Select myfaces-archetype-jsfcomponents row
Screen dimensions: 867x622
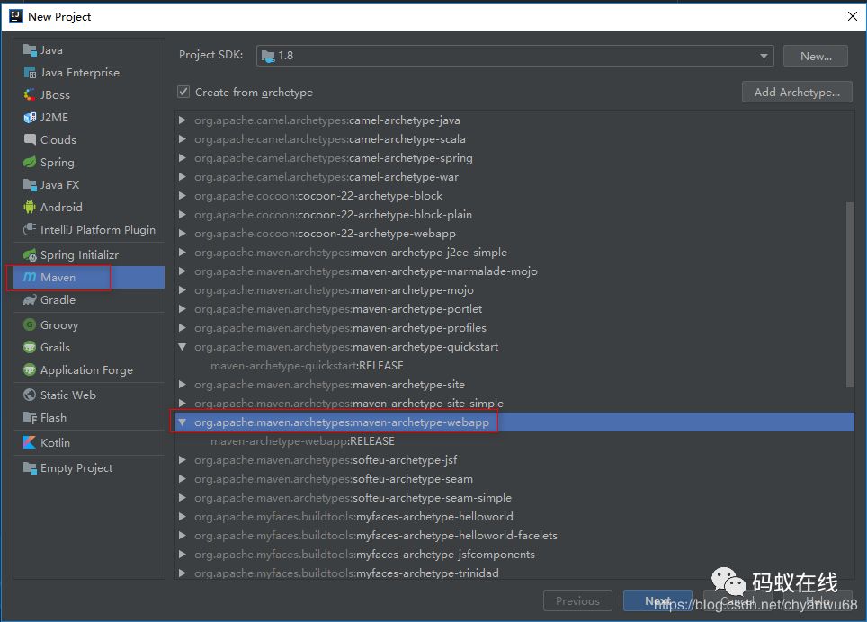(x=514, y=554)
